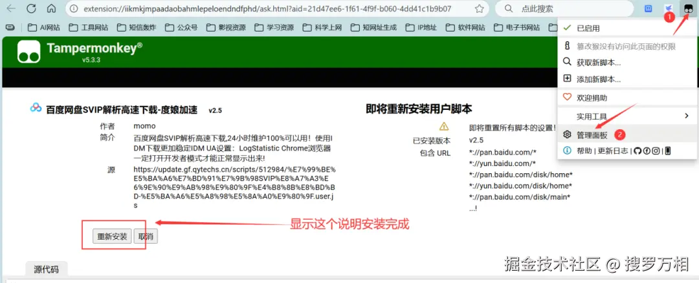Click the *://yun.baidu.com/* URL entry

click(502, 163)
